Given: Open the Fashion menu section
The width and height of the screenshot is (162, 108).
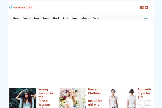Looking at the screenshot, I should [x=26, y=18].
